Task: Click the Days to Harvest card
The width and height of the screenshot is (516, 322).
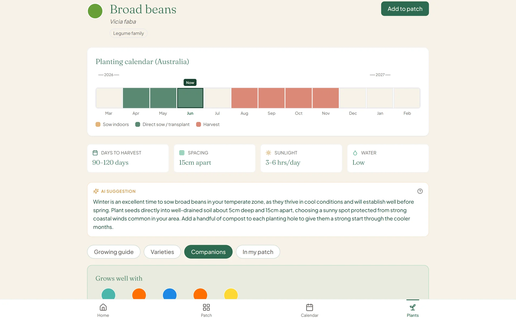Action: point(128,158)
